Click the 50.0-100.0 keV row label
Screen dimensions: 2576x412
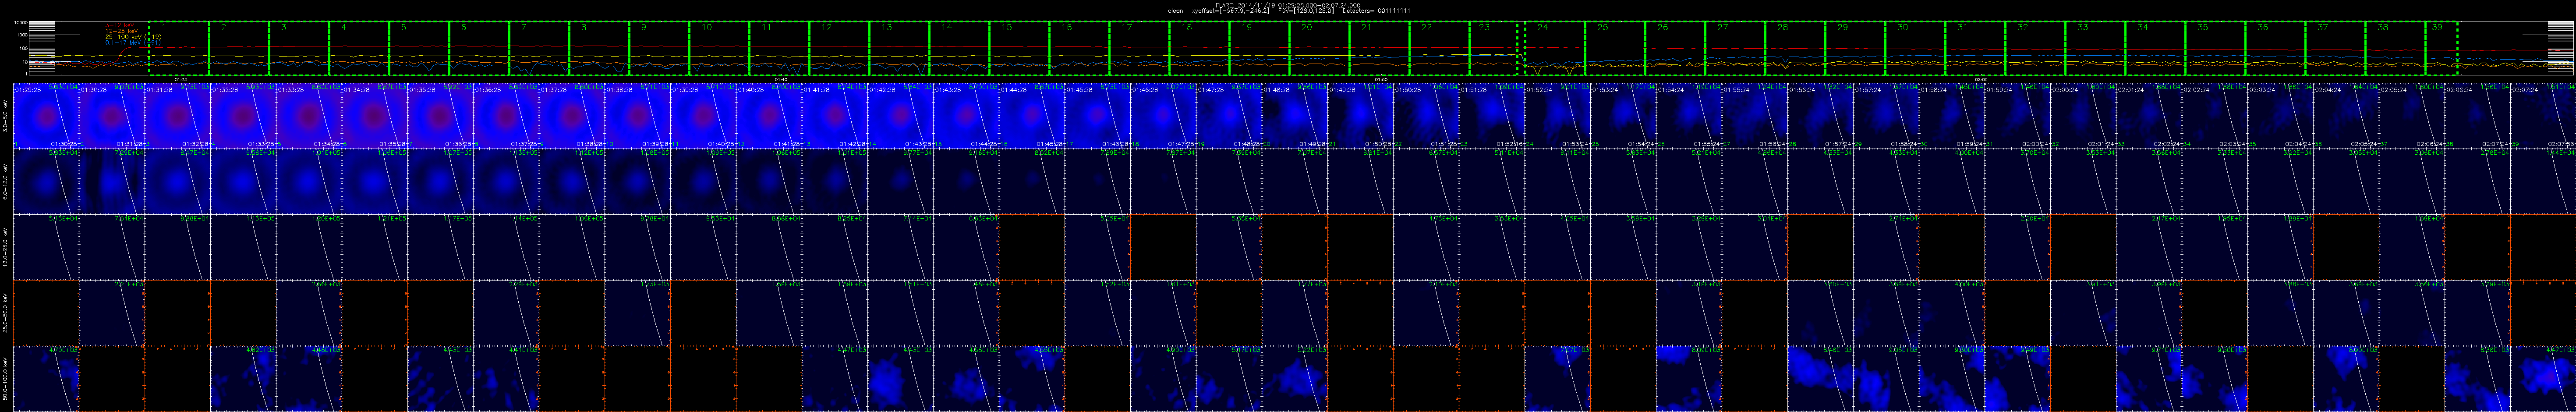pos(5,379)
